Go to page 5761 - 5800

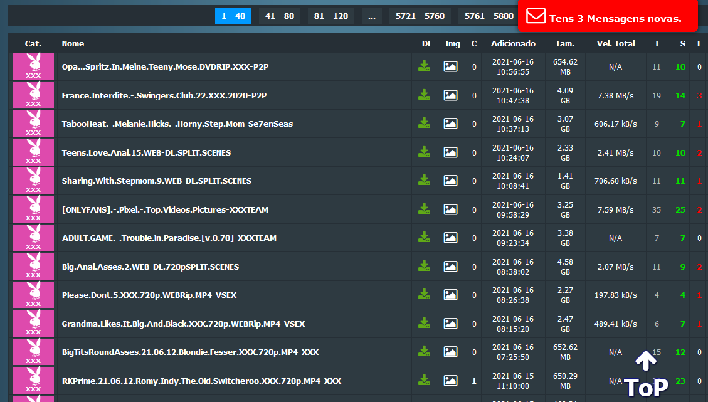pos(489,16)
